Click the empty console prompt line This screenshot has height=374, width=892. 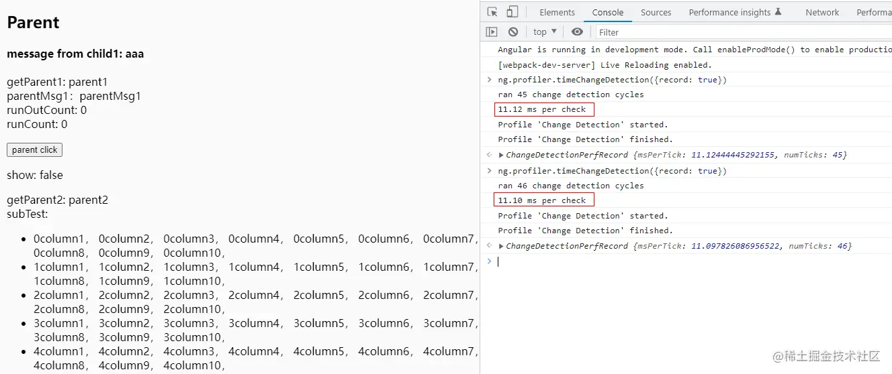click(x=692, y=261)
